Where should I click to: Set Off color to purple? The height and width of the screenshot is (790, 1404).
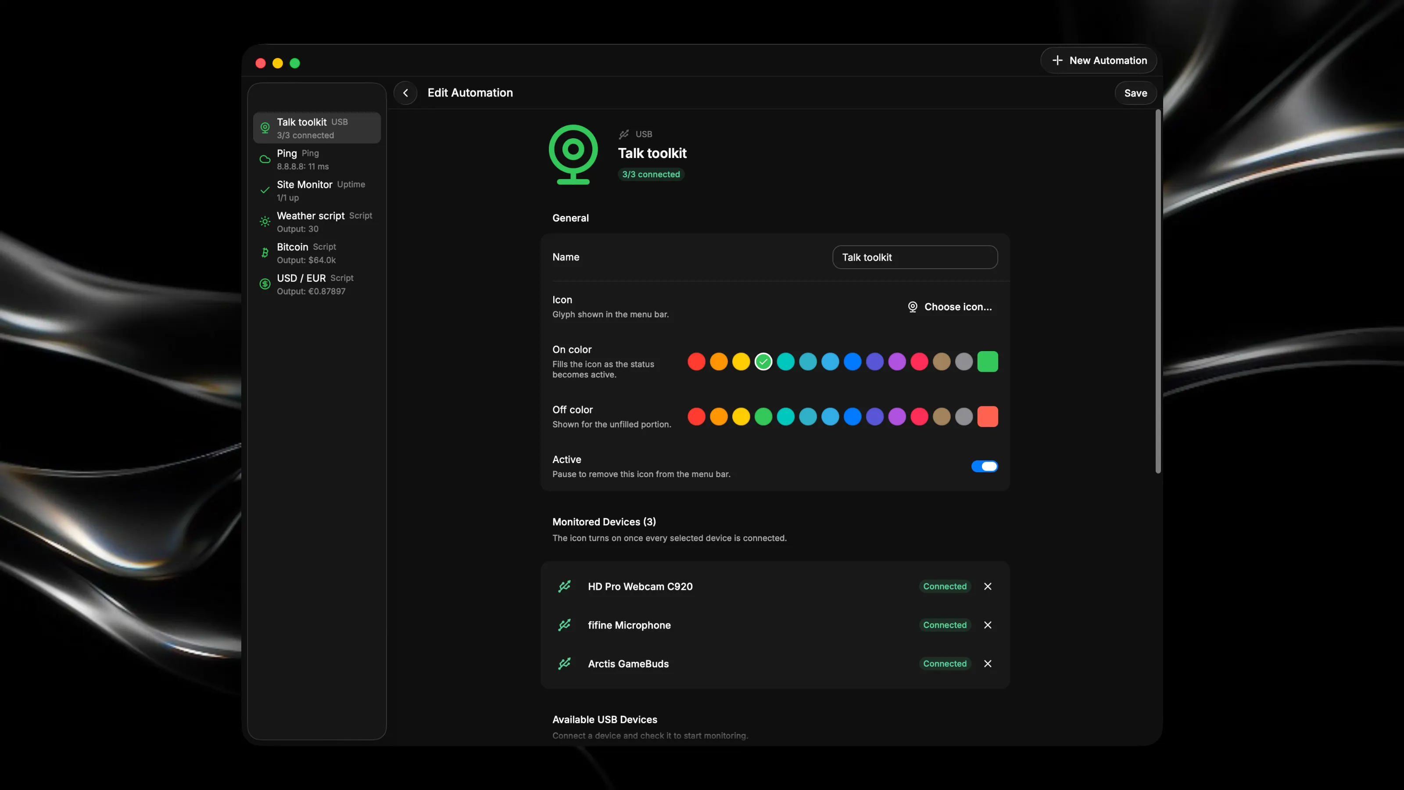click(x=897, y=417)
